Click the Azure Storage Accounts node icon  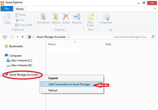[6, 75]
